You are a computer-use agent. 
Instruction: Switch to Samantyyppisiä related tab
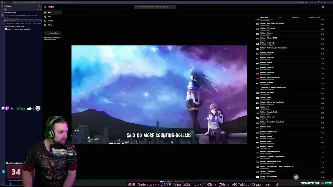pos(314,17)
